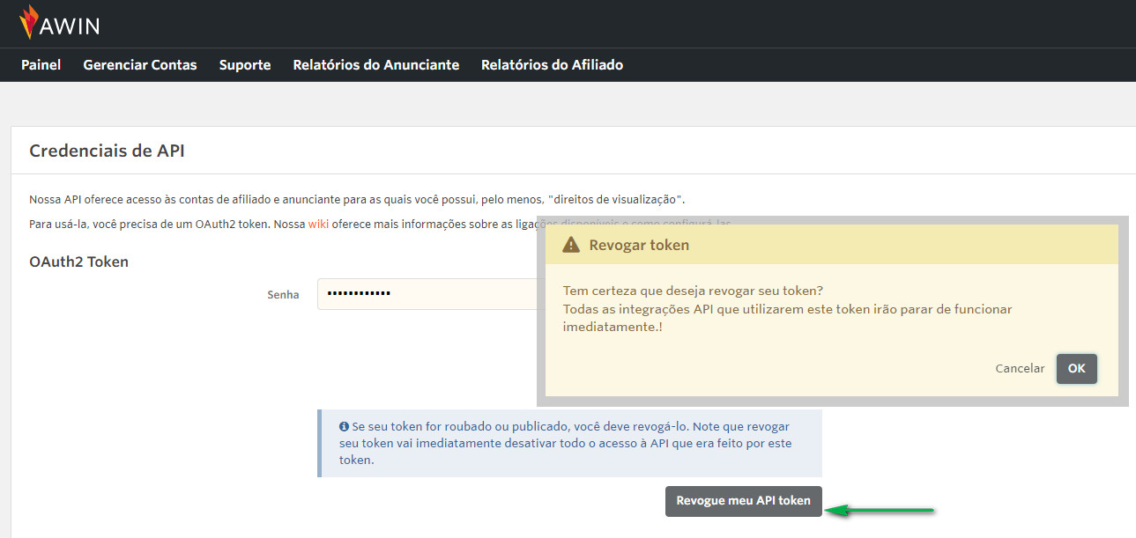Confirm revocation by clicking OK

(x=1076, y=368)
